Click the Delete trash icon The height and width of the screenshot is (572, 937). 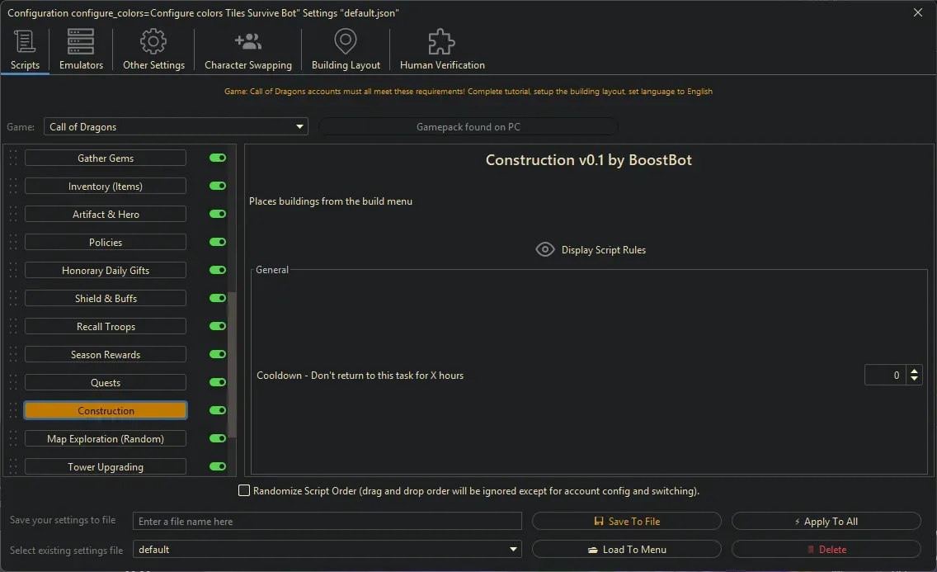(x=813, y=549)
